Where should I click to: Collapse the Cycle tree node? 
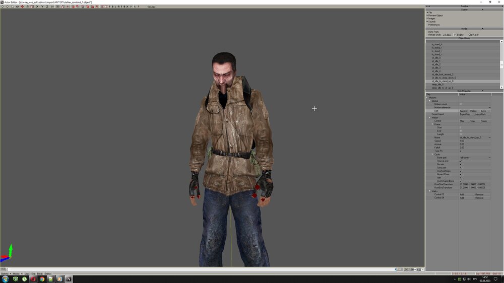point(432,155)
